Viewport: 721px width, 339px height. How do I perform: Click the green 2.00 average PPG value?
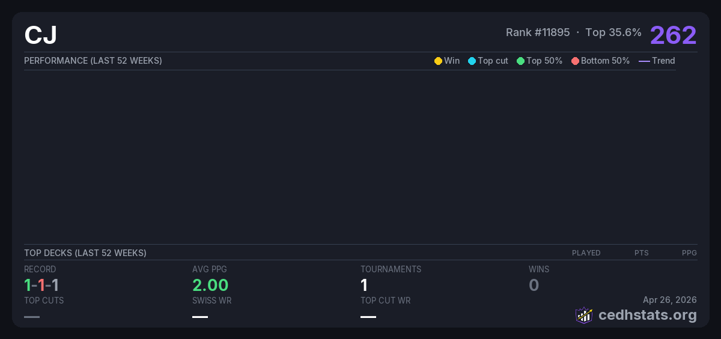[x=210, y=285]
